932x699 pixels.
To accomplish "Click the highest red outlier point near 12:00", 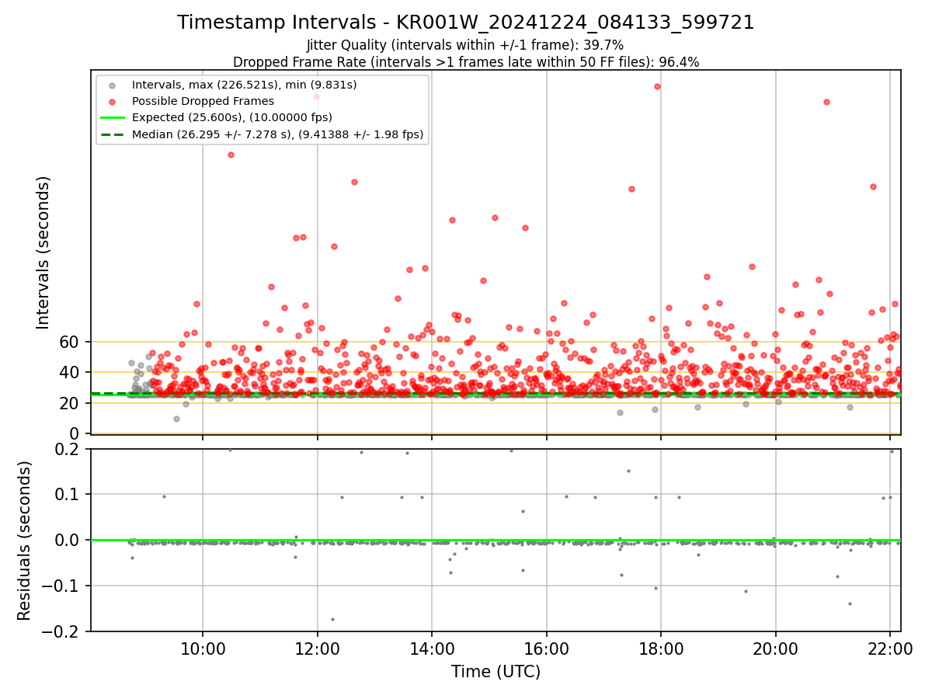I will (x=316, y=96).
